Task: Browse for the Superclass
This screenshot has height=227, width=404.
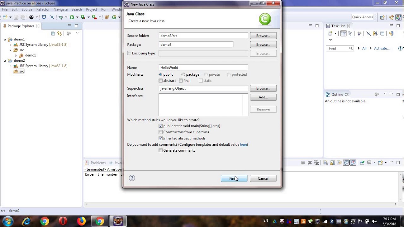Action: coord(263,88)
